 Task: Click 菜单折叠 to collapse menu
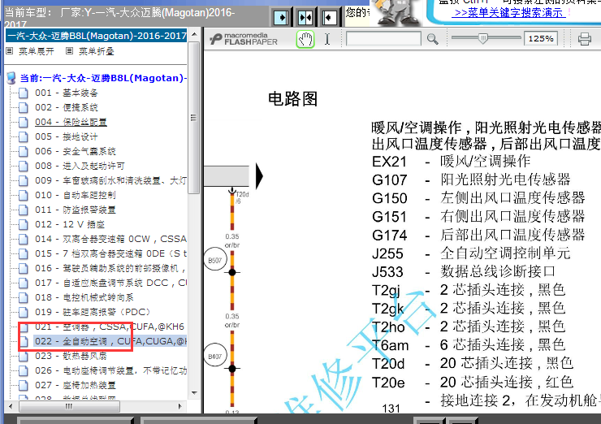click(96, 51)
